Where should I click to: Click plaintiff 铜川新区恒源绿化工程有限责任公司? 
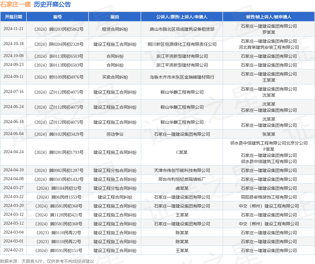[x=182, y=44]
